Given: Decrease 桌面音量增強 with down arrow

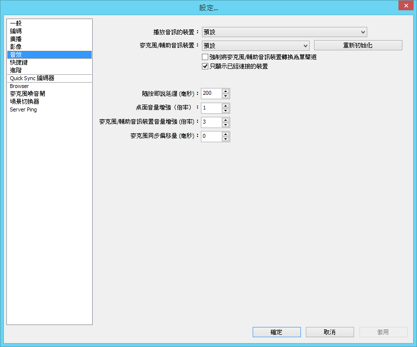Looking at the screenshot, I should point(225,110).
